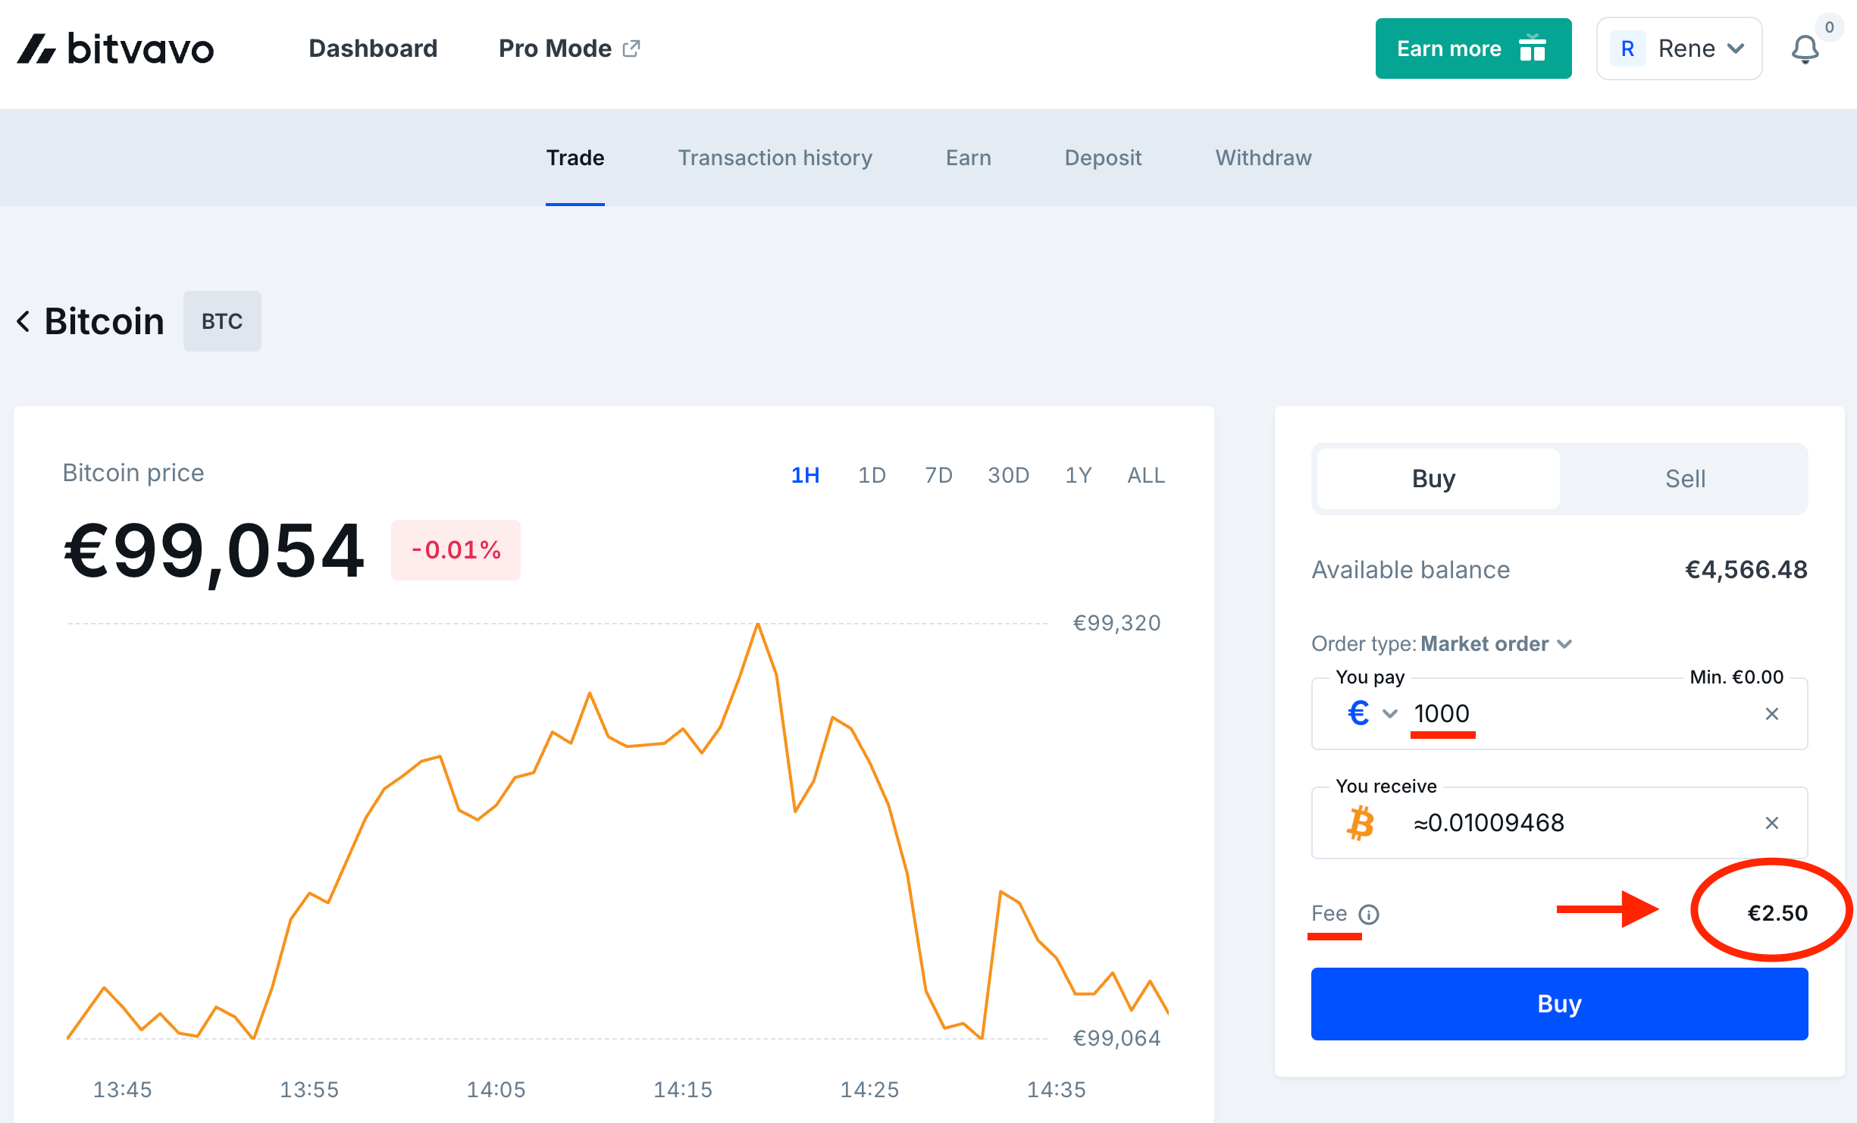This screenshot has height=1123, width=1857.
Task: Click the Bitcoin icon in You receive
Action: [1361, 823]
